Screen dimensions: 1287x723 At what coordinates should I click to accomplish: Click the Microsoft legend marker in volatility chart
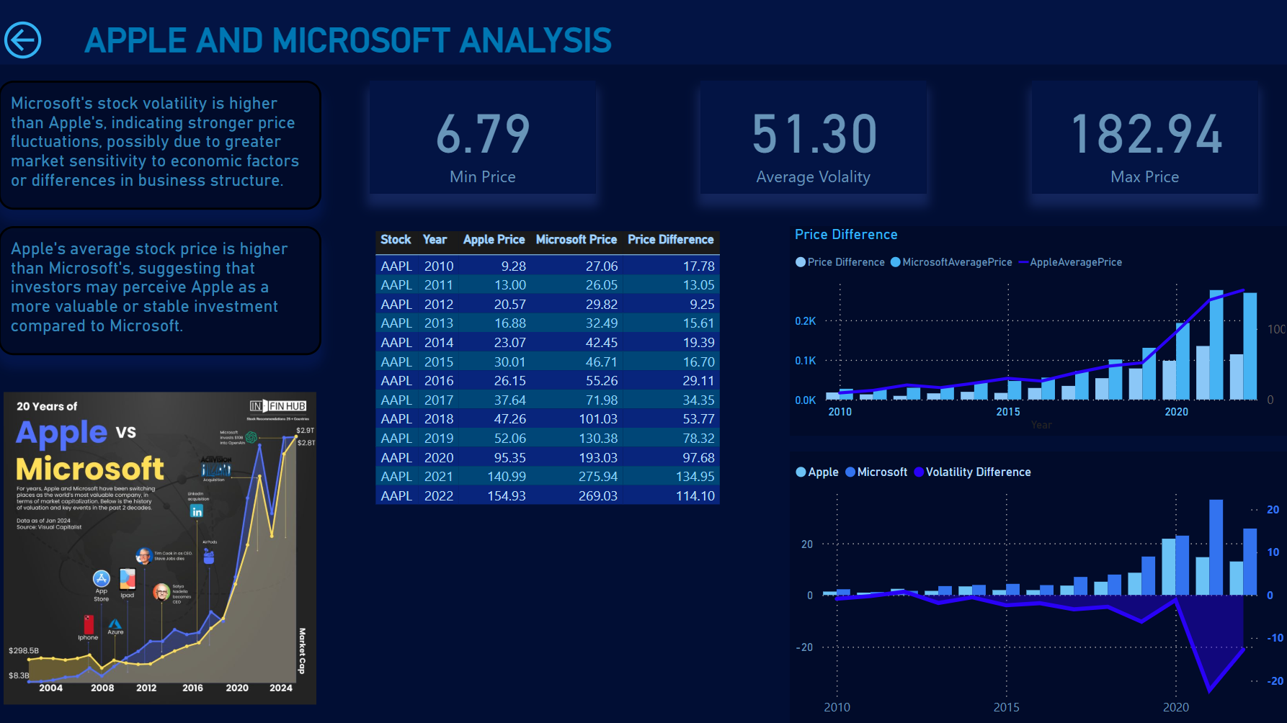(850, 472)
